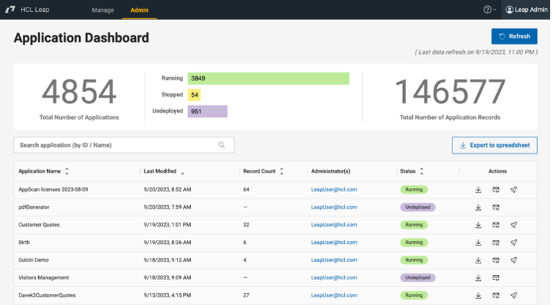Open the help menu dropdown

[489, 10]
